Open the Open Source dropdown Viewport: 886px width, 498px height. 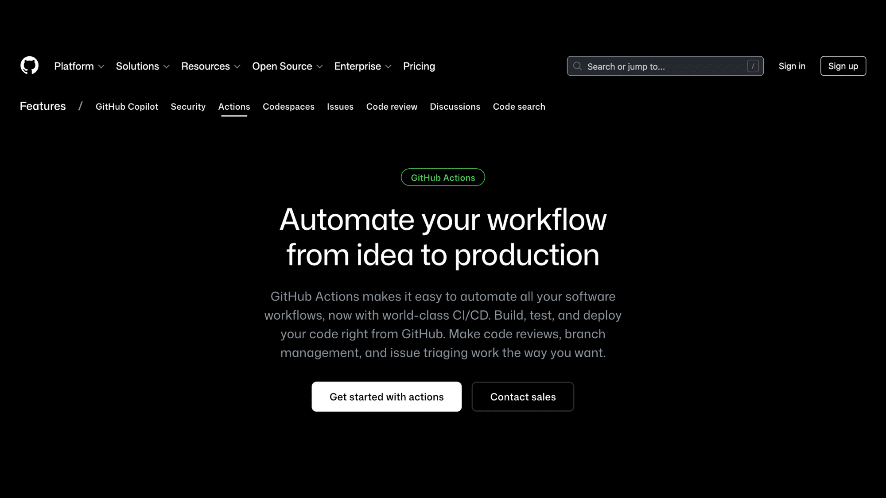click(x=287, y=66)
